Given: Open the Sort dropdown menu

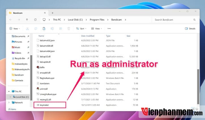Looking at the screenshot, I should 81,29.
